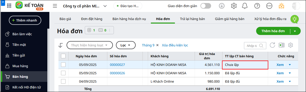Image resolution: width=306 pixels, height=92 pixels.
Task: Switch to the Trả lại hàng bán tab
Action: pyautogui.click(x=192, y=19)
